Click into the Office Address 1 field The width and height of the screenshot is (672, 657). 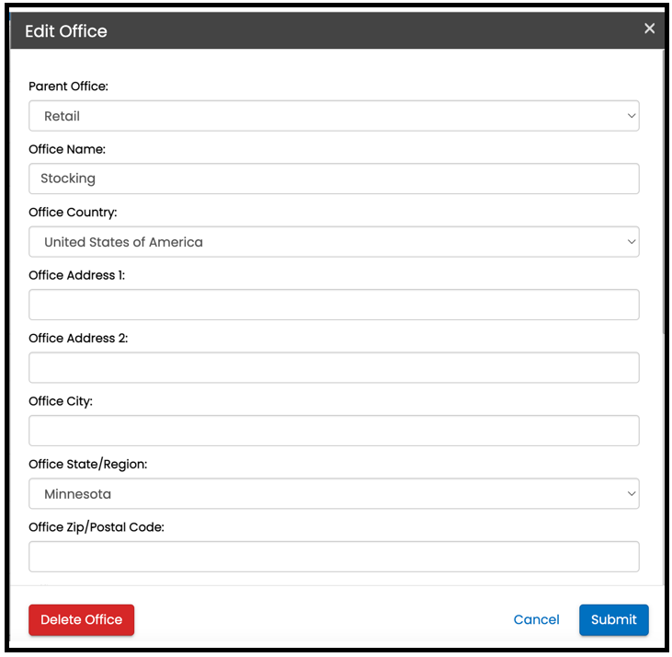(x=334, y=305)
